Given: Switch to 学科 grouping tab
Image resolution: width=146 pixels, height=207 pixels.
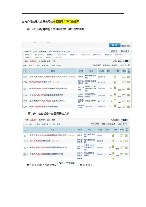Looking at the screenshot, I should (x=35, y=51).
